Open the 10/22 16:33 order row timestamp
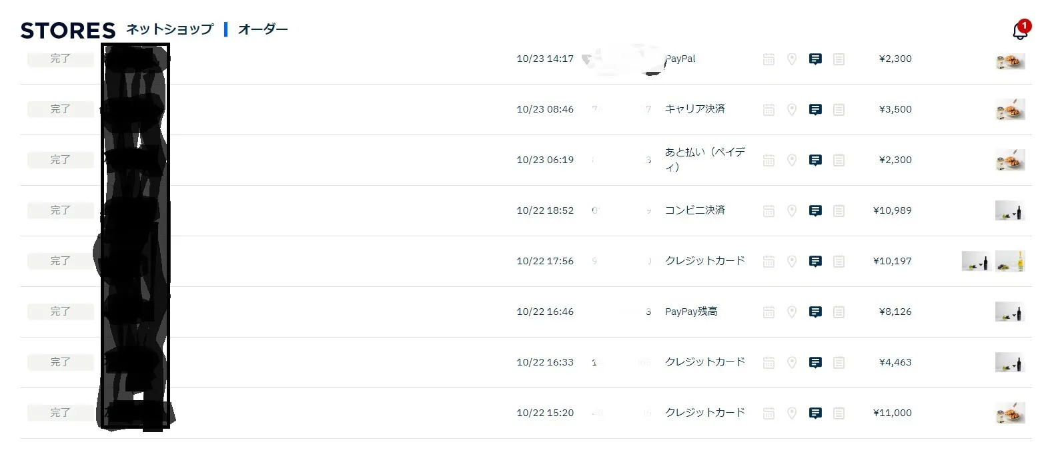Viewport: 1052px width, 474px height. (x=545, y=362)
